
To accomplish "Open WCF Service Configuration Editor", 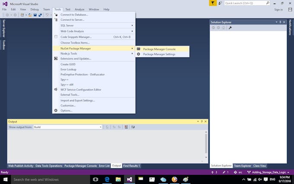I will (x=94, y=90).
